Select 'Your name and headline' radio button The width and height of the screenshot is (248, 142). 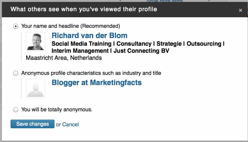tap(16, 26)
